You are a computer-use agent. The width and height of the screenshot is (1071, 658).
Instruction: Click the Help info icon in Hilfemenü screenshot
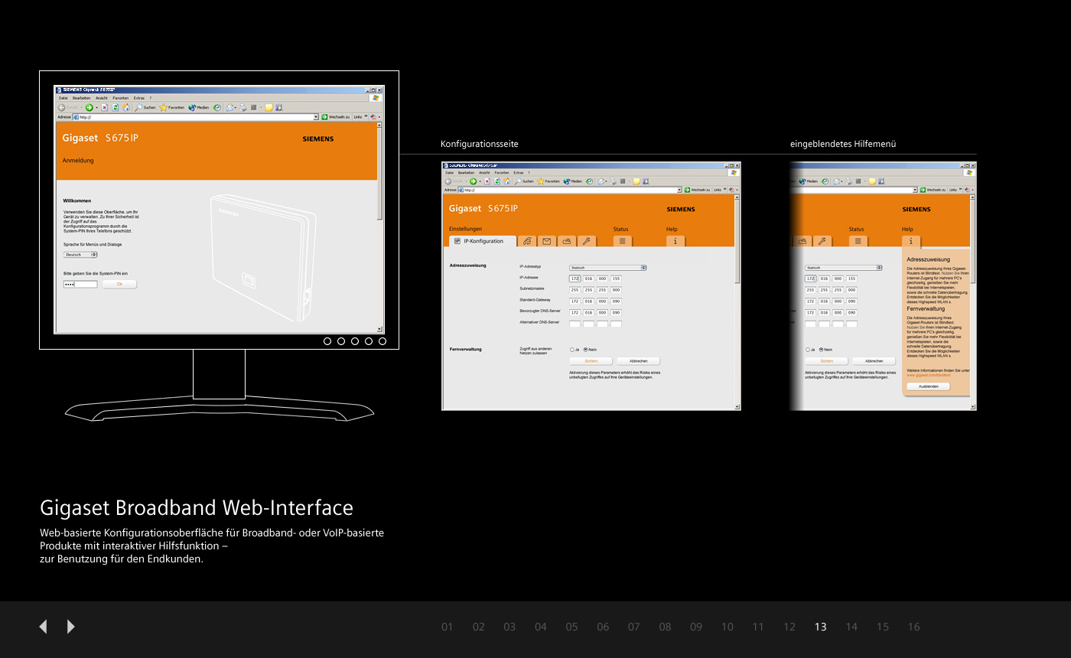(x=910, y=241)
